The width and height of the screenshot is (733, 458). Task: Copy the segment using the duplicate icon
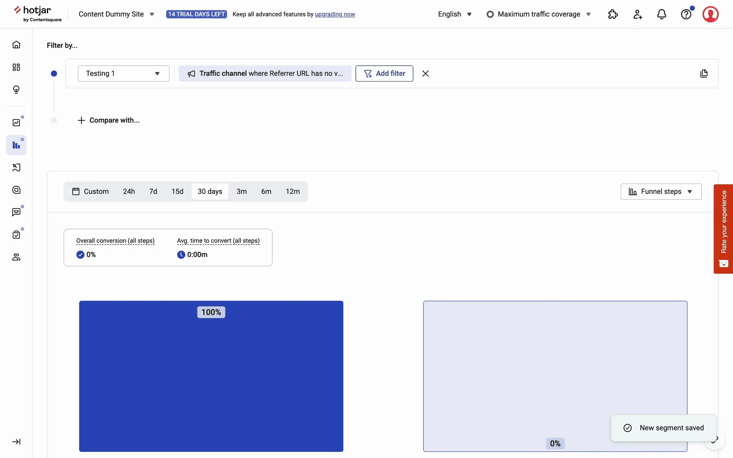(704, 73)
